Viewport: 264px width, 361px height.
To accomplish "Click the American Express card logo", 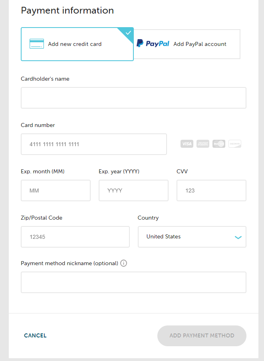I will pos(202,144).
